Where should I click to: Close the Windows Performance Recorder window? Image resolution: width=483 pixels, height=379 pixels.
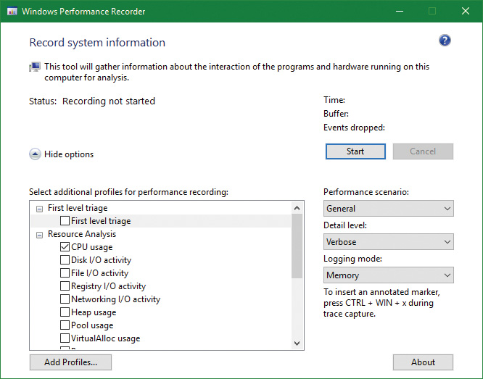[x=466, y=11]
